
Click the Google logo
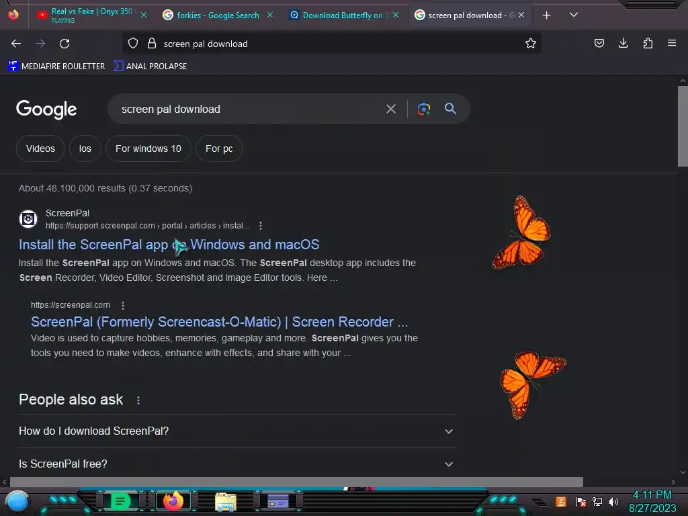(x=46, y=110)
